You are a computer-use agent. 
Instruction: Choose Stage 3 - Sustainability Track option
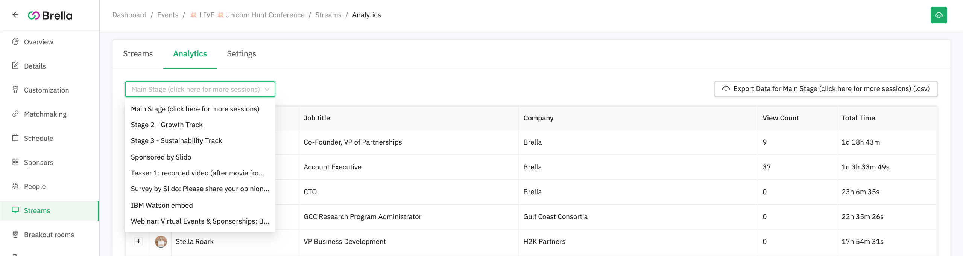tap(200, 140)
